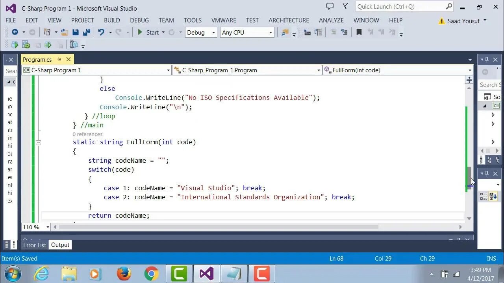Open Google Chrome from the taskbar

coord(151,273)
